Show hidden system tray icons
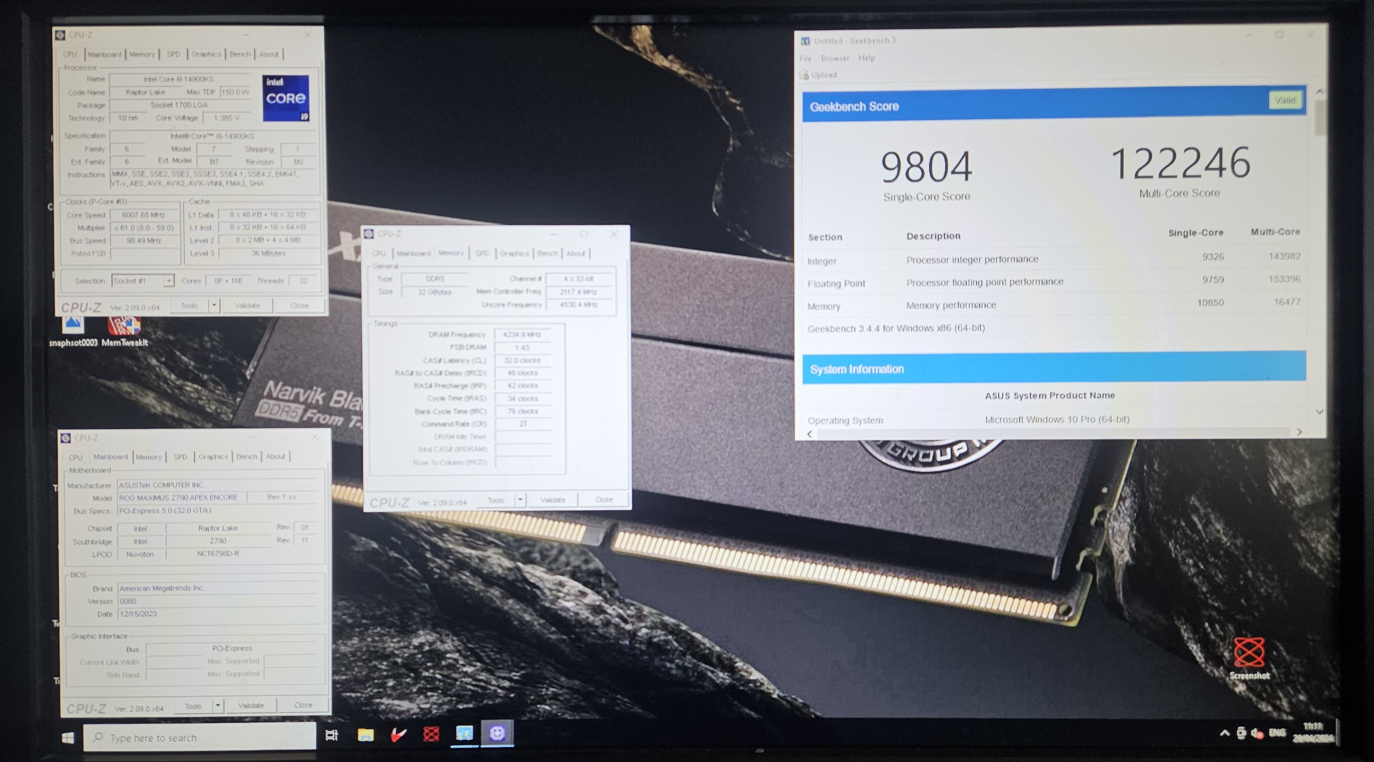 click(x=1225, y=733)
